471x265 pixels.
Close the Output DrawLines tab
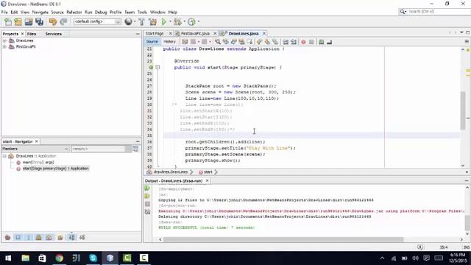207,181
